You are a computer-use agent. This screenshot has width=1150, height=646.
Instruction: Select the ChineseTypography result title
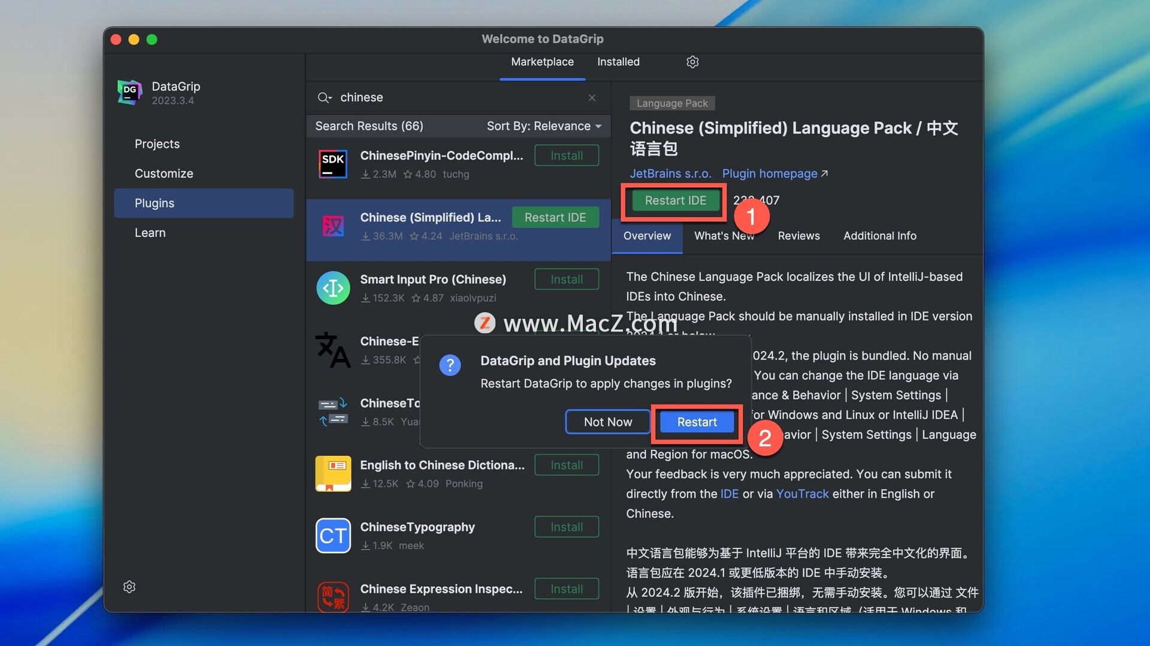pyautogui.click(x=417, y=527)
